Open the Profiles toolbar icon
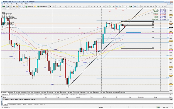 coord(7,7)
